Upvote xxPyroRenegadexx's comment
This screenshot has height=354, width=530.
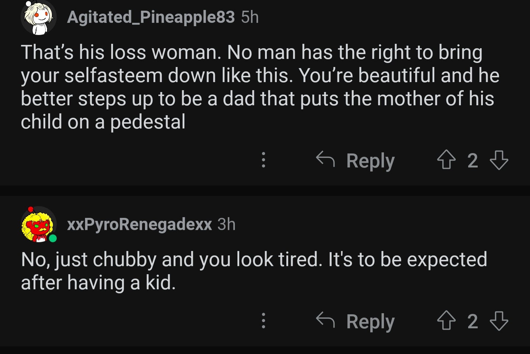(x=446, y=321)
